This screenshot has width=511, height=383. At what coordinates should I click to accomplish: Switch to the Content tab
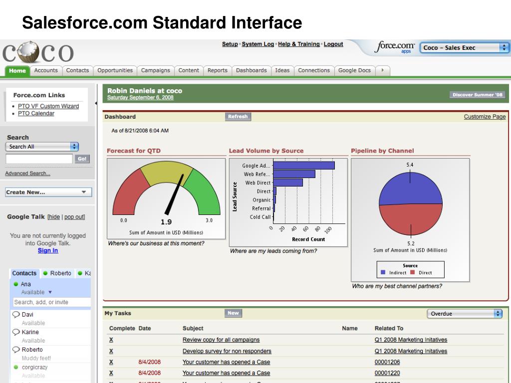[x=189, y=70]
